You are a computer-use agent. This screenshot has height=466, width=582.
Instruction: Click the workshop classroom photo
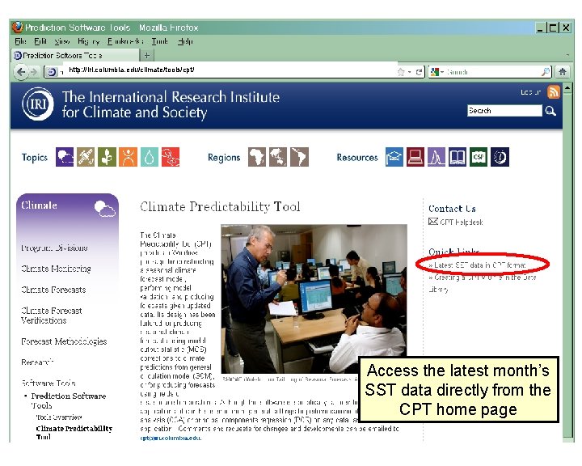314,299
